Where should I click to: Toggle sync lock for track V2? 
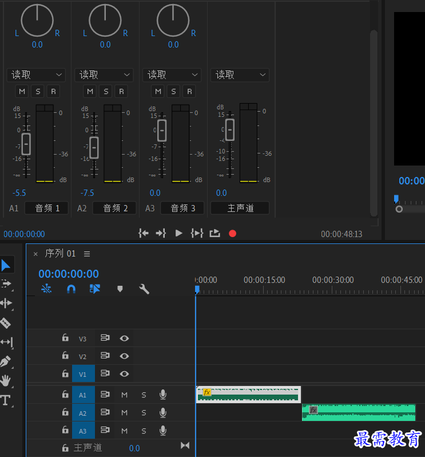(x=105, y=356)
